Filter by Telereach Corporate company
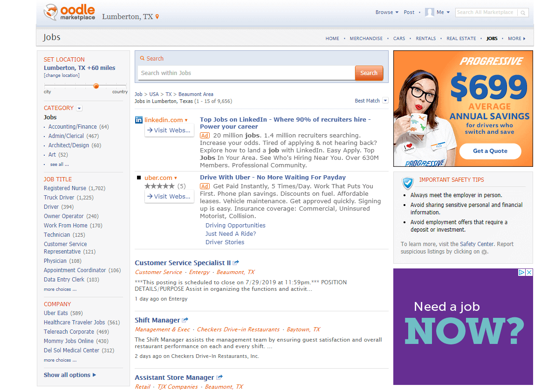 coord(69,331)
